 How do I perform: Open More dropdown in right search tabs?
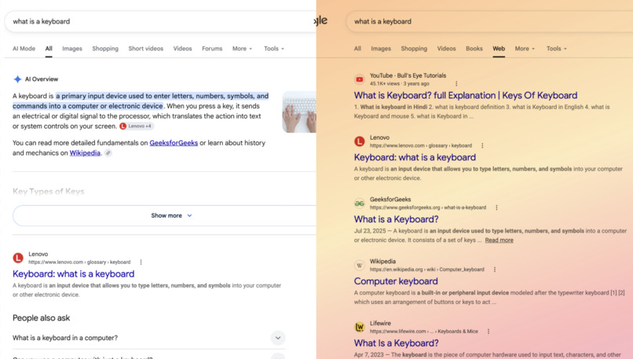click(525, 49)
